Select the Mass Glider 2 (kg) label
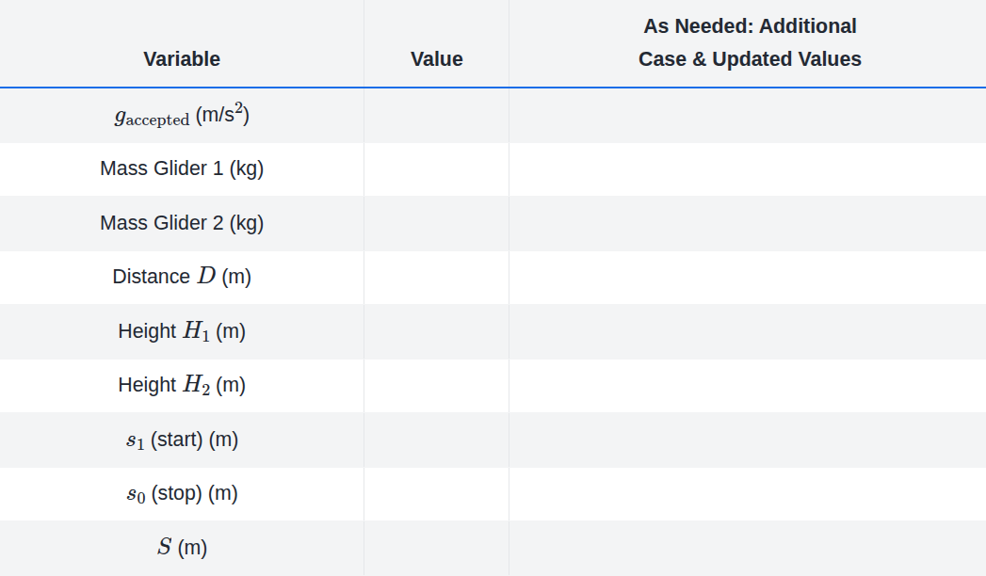The width and height of the screenshot is (986, 576). point(182,223)
